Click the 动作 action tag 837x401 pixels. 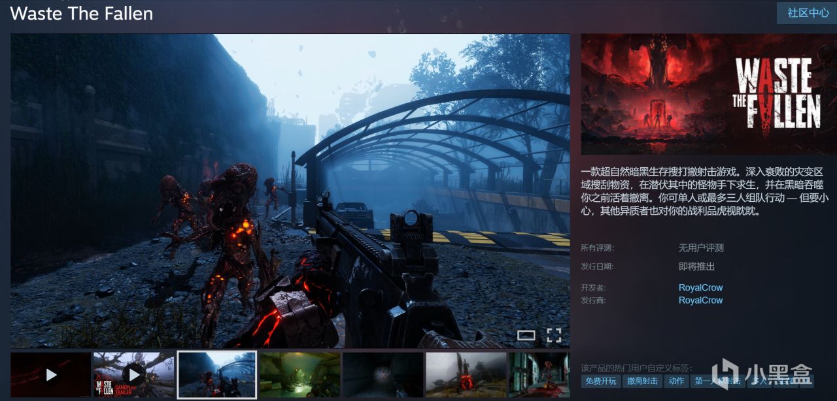(677, 381)
